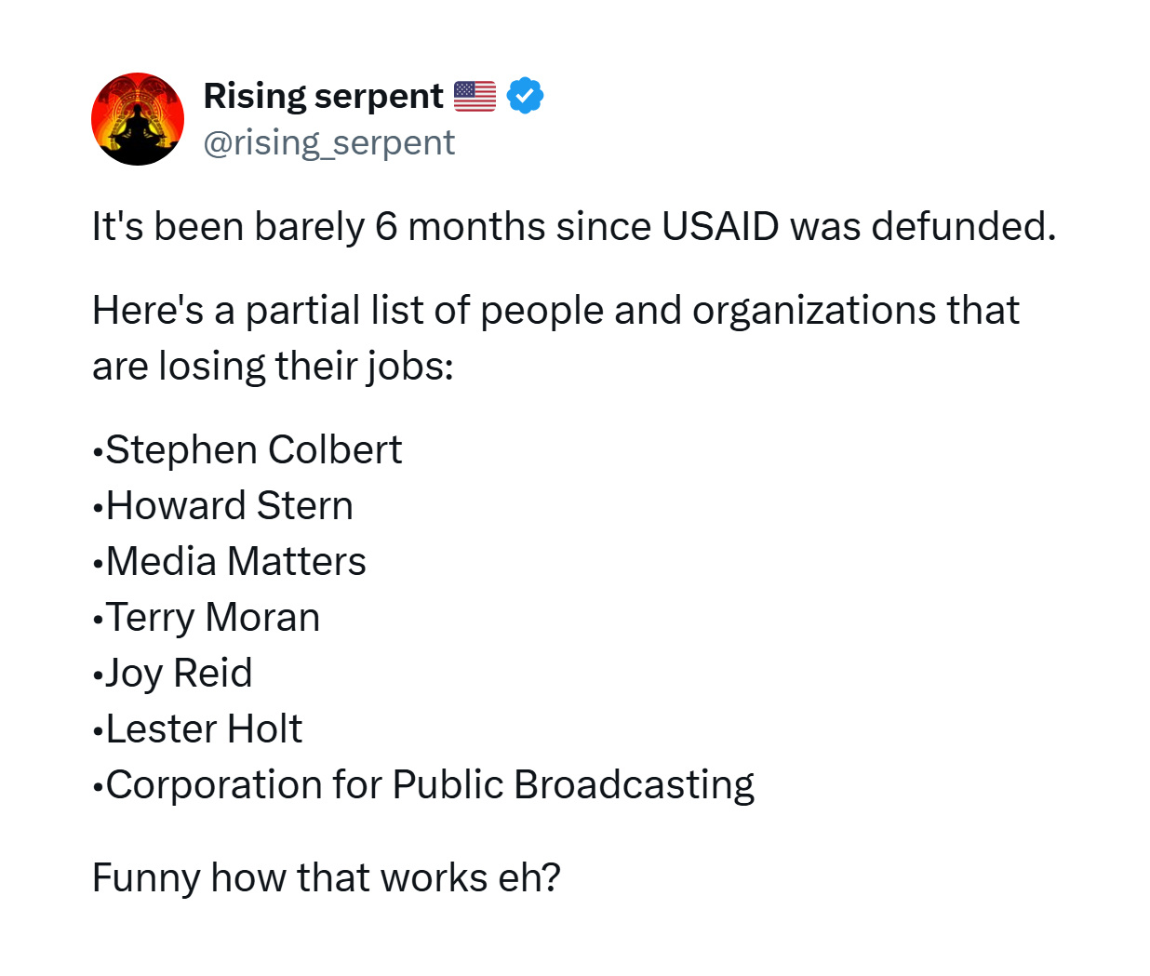The width and height of the screenshot is (1150, 976).
Task: Select the Lester Holt list entry
Action: pyautogui.click(x=197, y=729)
